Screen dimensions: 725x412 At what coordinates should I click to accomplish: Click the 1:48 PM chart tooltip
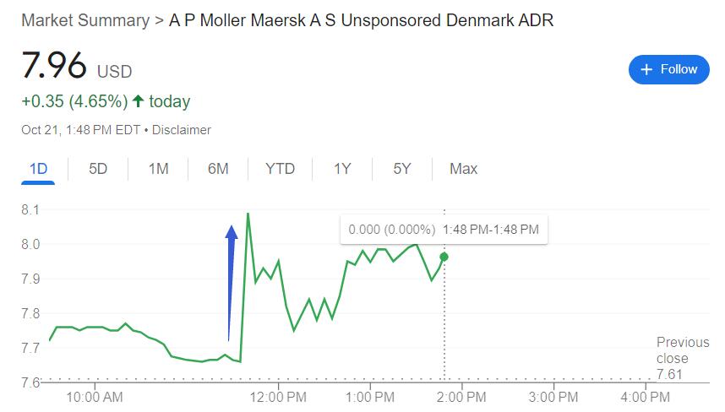444,229
